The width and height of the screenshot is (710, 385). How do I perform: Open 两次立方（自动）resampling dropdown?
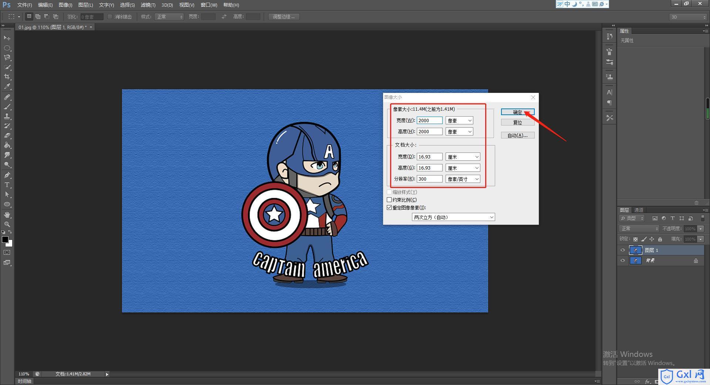453,217
